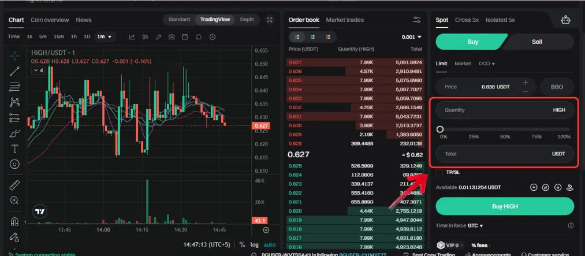Screen dimensions: 585x256
Task: Select the 15m chart interval
Action: 58,37
